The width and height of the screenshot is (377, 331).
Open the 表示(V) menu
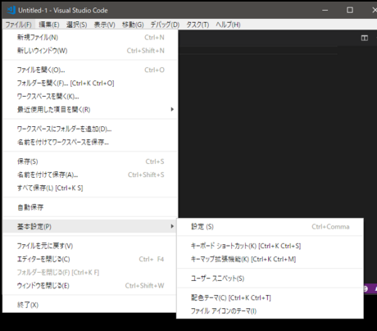coord(105,25)
